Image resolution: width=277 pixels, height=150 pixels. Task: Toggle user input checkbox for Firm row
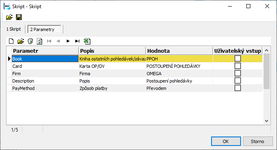[x=238, y=74]
